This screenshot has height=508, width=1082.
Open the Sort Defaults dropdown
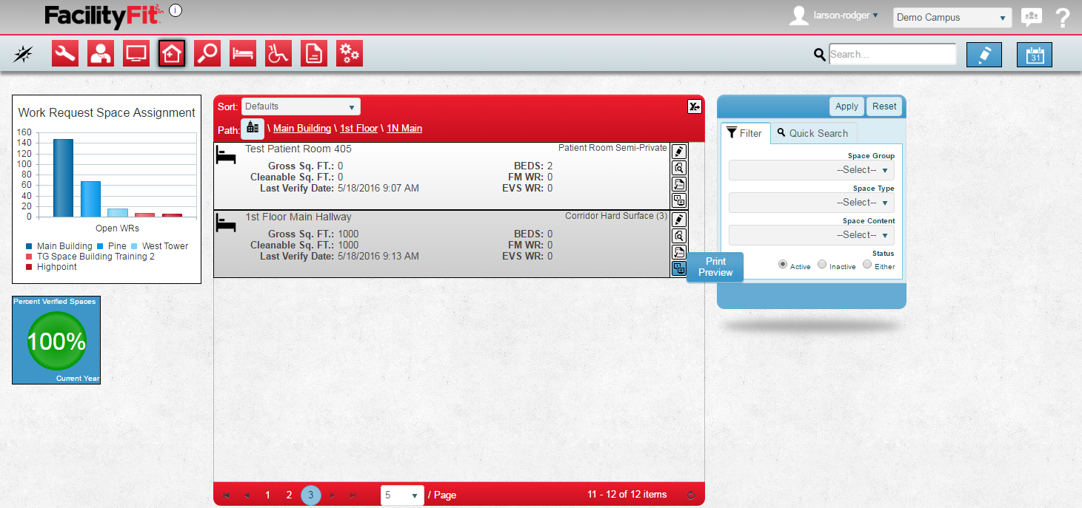pyautogui.click(x=301, y=106)
